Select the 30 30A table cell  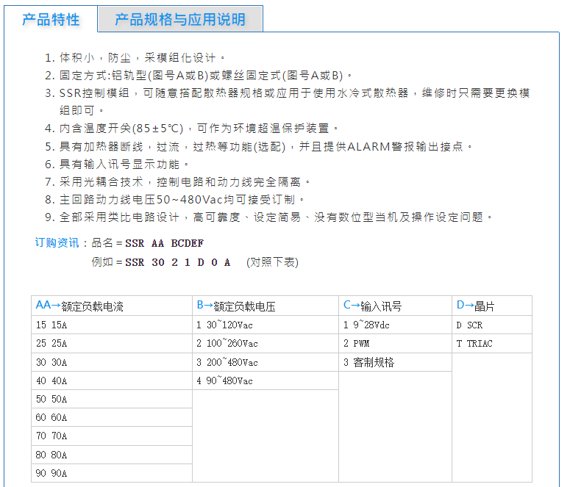(112, 362)
